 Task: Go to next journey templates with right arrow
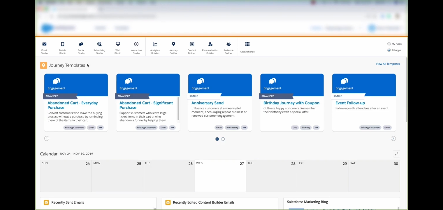point(393,139)
